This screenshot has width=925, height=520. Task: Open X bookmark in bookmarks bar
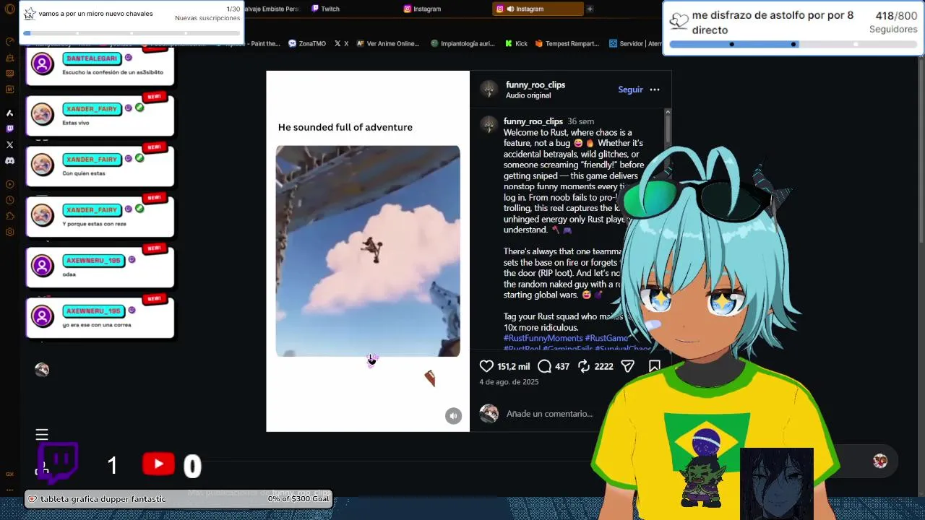(x=341, y=43)
